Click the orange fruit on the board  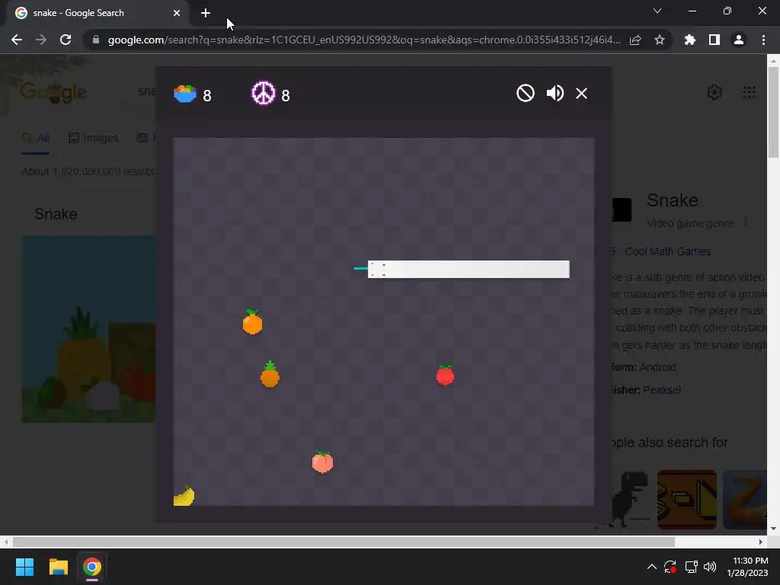252,322
